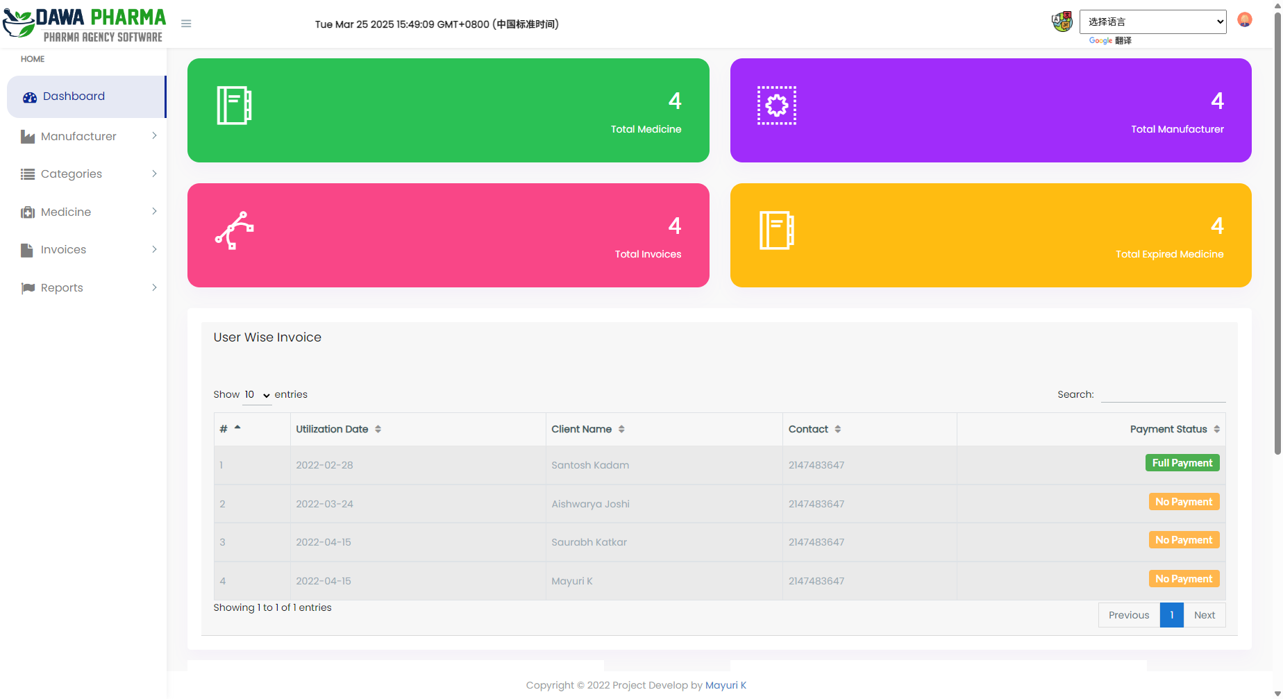Image resolution: width=1283 pixels, height=699 pixels.
Task: Expand the Reports menu item
Action: 88,288
